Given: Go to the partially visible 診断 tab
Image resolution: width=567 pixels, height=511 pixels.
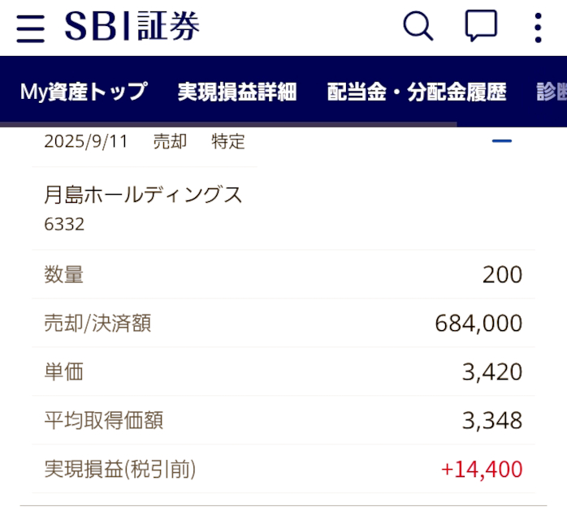Looking at the screenshot, I should pyautogui.click(x=552, y=92).
